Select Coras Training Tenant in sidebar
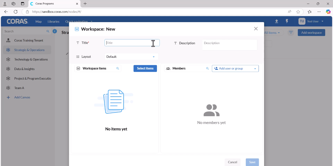333x166 pixels. click(x=27, y=40)
